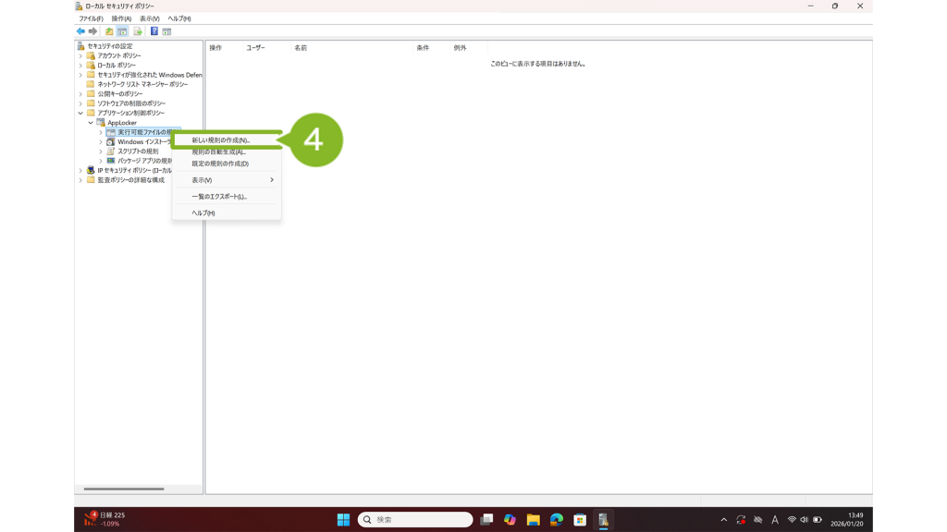Expand the アカウント ポリシー tree node
This screenshot has height=532, width=947.
[x=80, y=55]
